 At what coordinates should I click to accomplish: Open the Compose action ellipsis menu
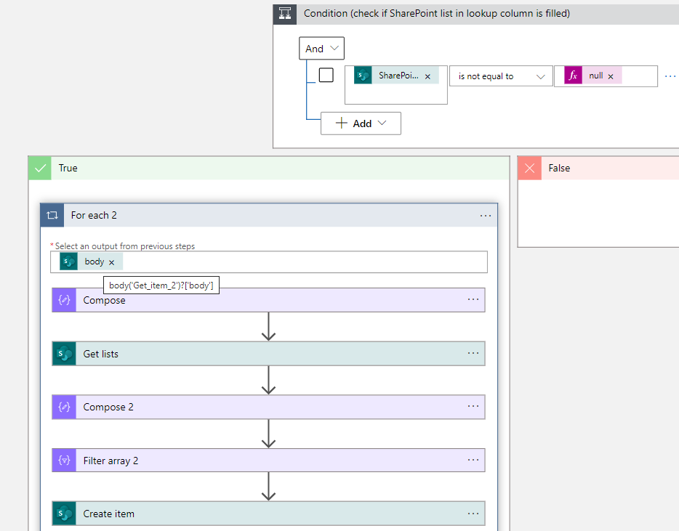point(473,299)
